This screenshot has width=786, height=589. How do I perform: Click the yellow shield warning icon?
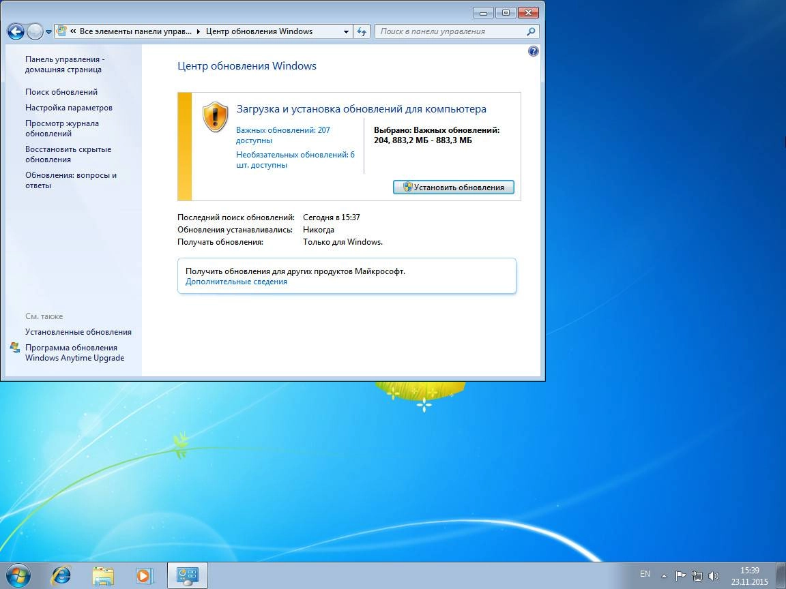click(215, 117)
